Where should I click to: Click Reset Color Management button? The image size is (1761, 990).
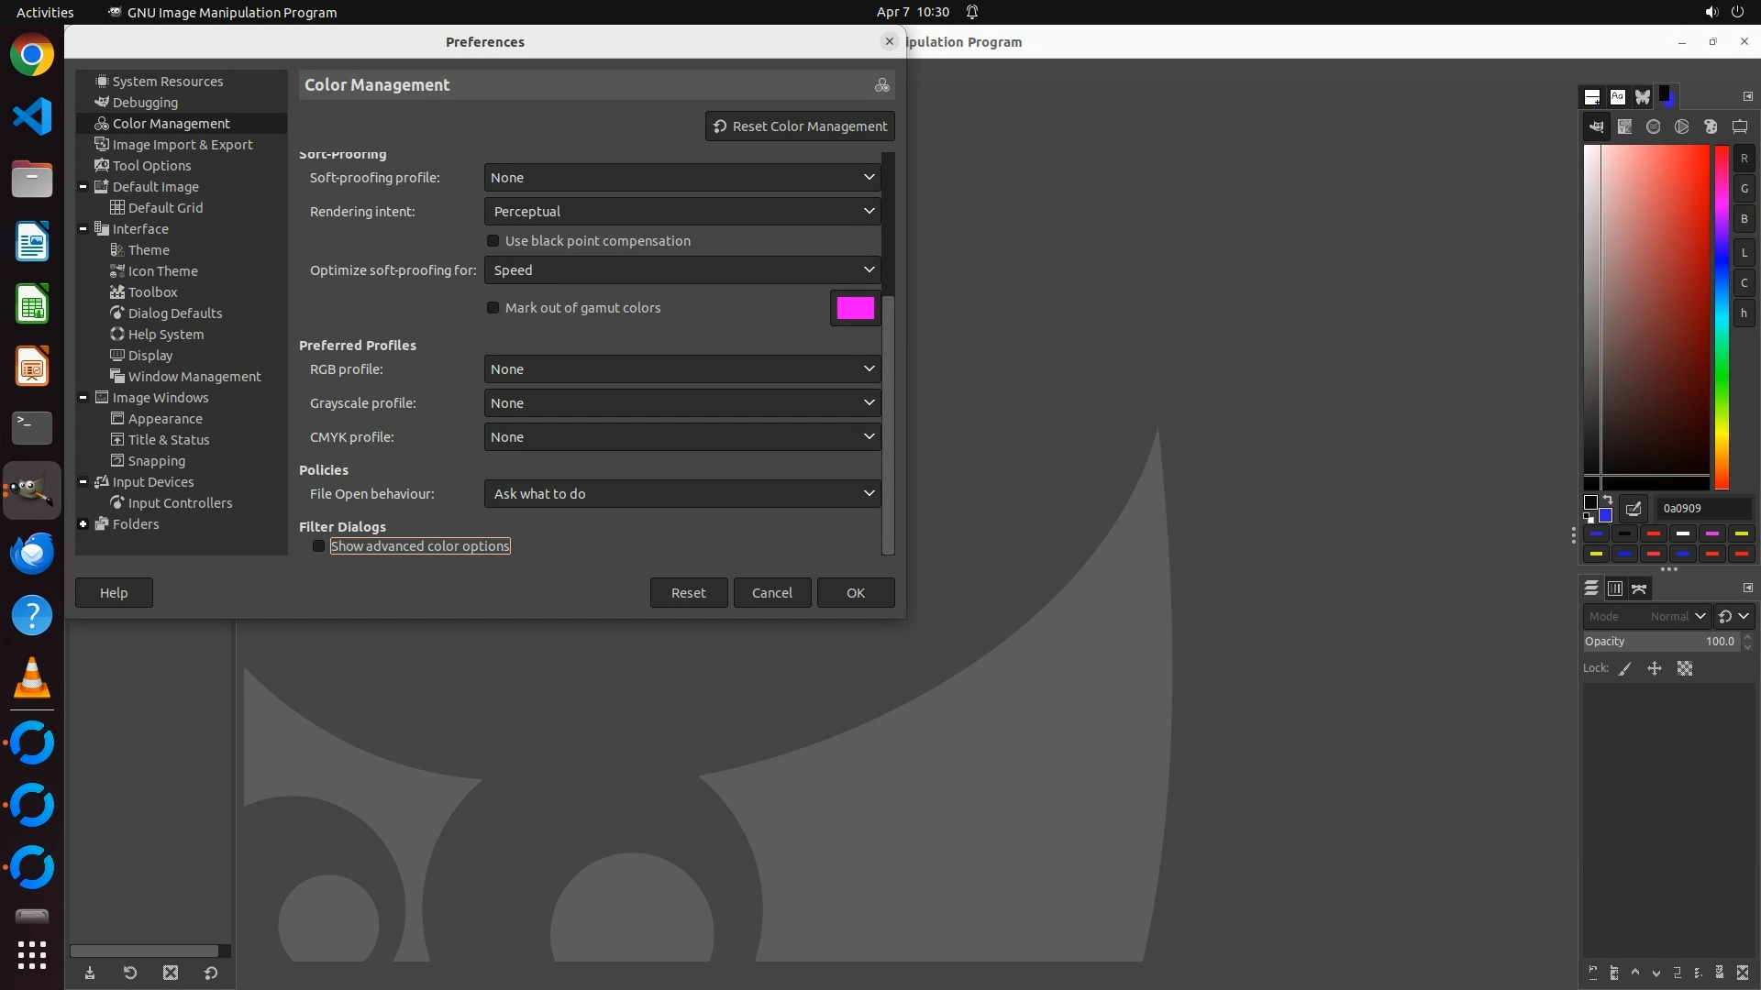[x=800, y=126]
